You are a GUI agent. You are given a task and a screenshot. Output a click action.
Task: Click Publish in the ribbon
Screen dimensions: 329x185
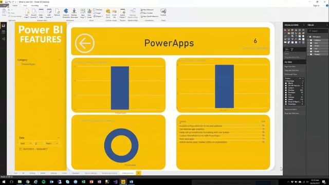pos(163,12)
